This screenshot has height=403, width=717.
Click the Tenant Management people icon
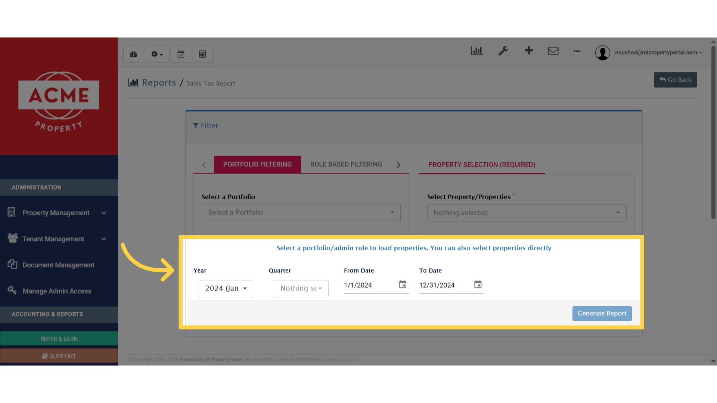point(12,238)
